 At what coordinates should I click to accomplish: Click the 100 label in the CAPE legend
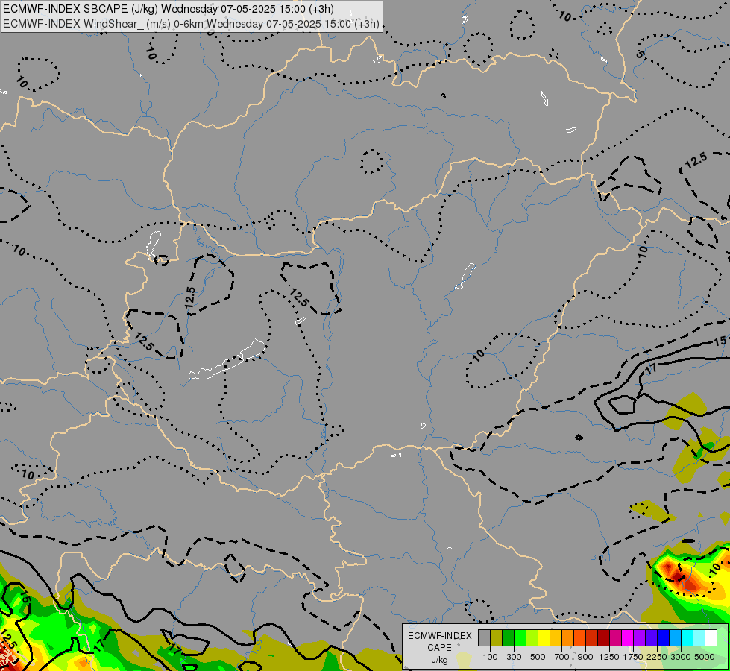point(490,657)
